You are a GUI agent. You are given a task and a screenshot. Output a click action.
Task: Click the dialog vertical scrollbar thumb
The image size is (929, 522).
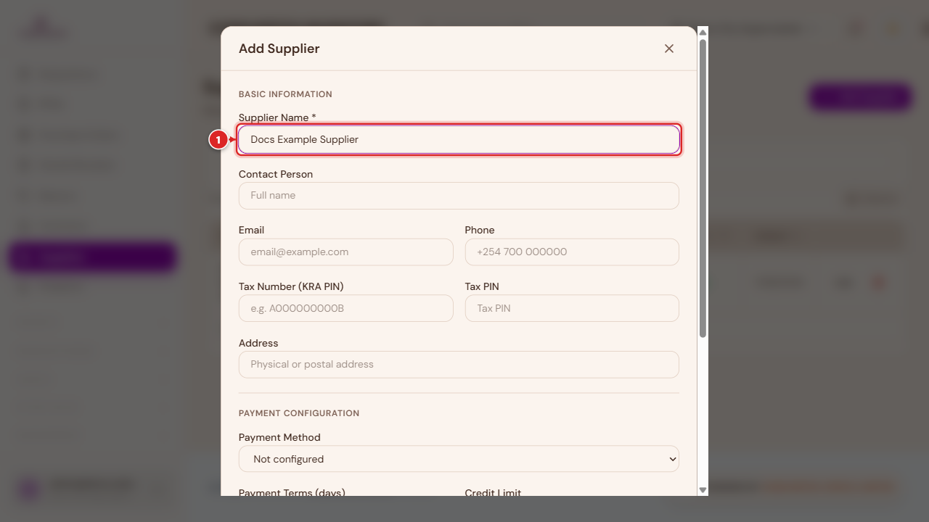click(703, 188)
